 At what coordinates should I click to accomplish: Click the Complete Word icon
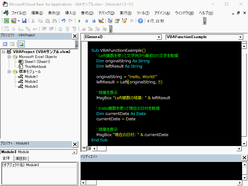[35, 29]
